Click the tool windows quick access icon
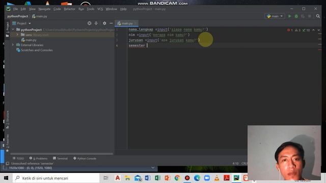The width and height of the screenshot is (326, 183). [8, 164]
